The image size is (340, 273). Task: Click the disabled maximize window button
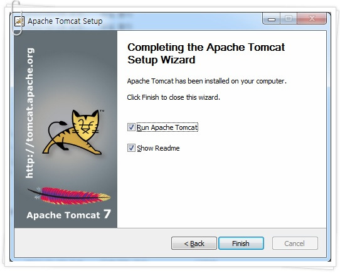coord(289,19)
